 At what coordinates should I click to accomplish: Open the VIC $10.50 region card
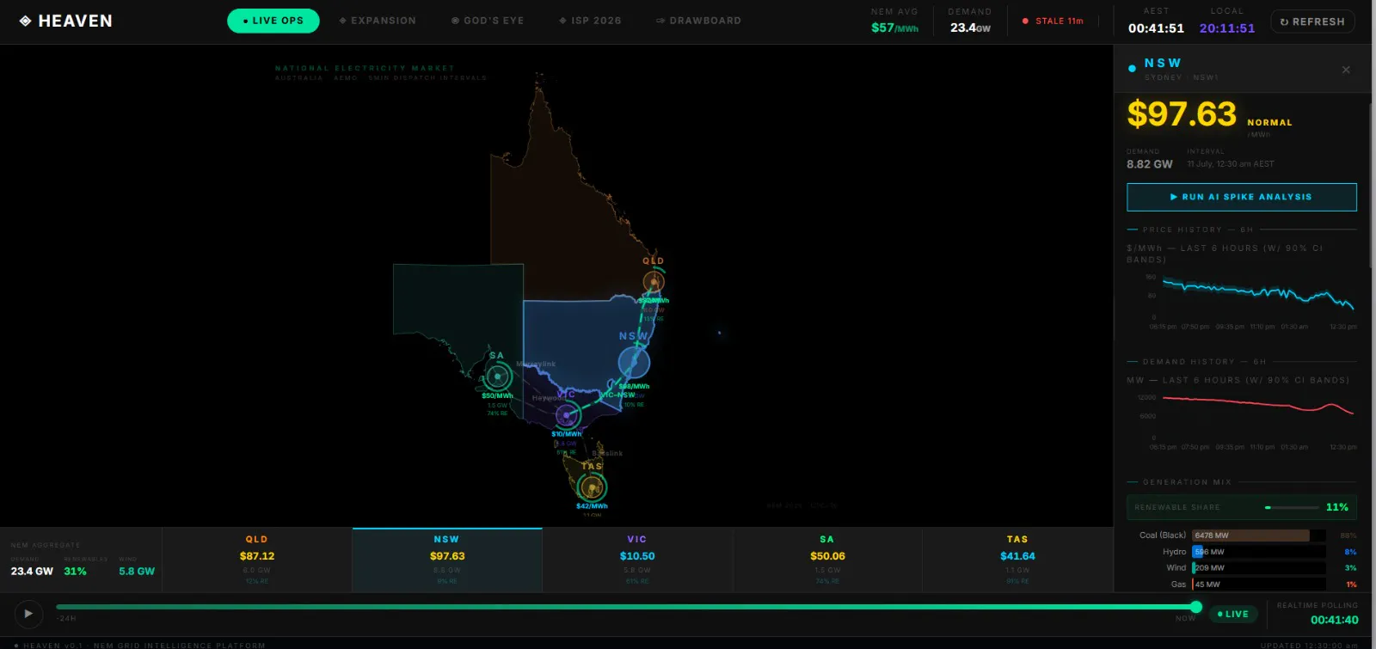pos(637,560)
